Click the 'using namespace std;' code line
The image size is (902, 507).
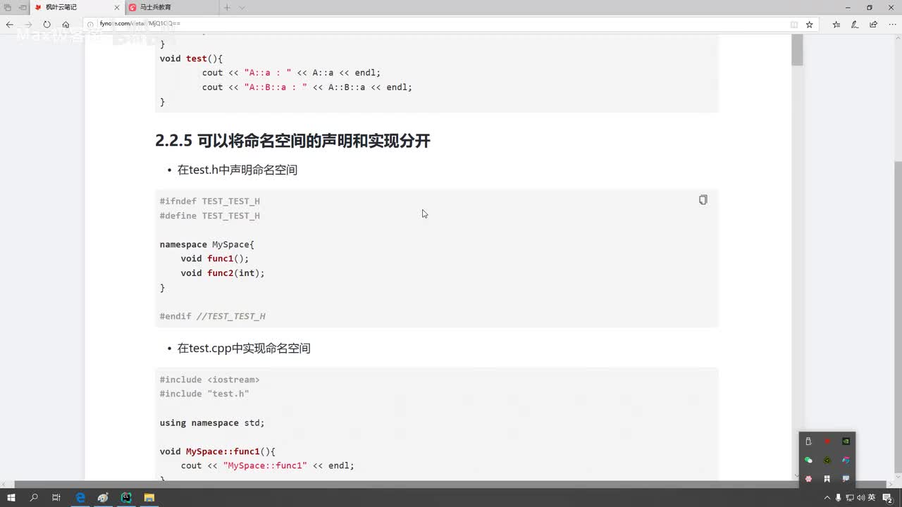pos(212,423)
